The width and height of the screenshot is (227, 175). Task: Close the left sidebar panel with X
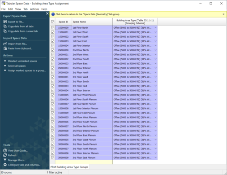click(x=47, y=13)
